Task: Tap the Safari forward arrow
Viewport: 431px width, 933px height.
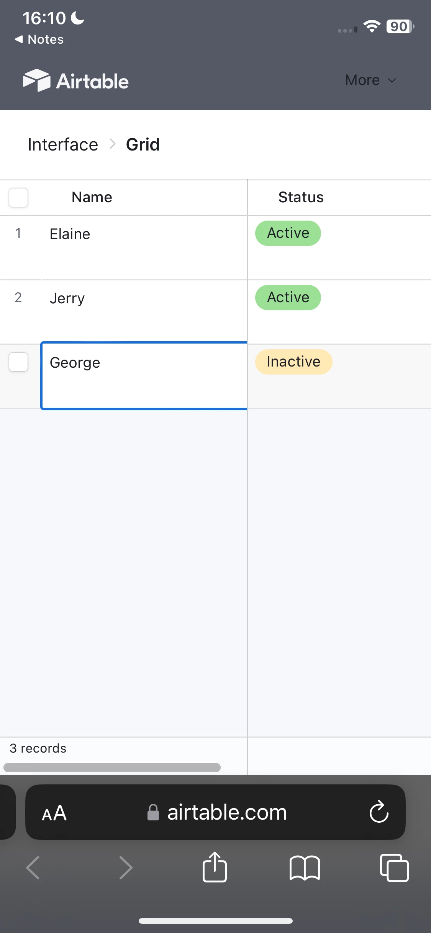Action: click(126, 868)
